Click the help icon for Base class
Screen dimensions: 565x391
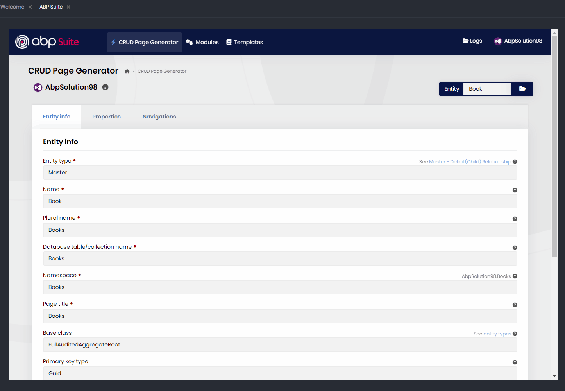coord(515,334)
